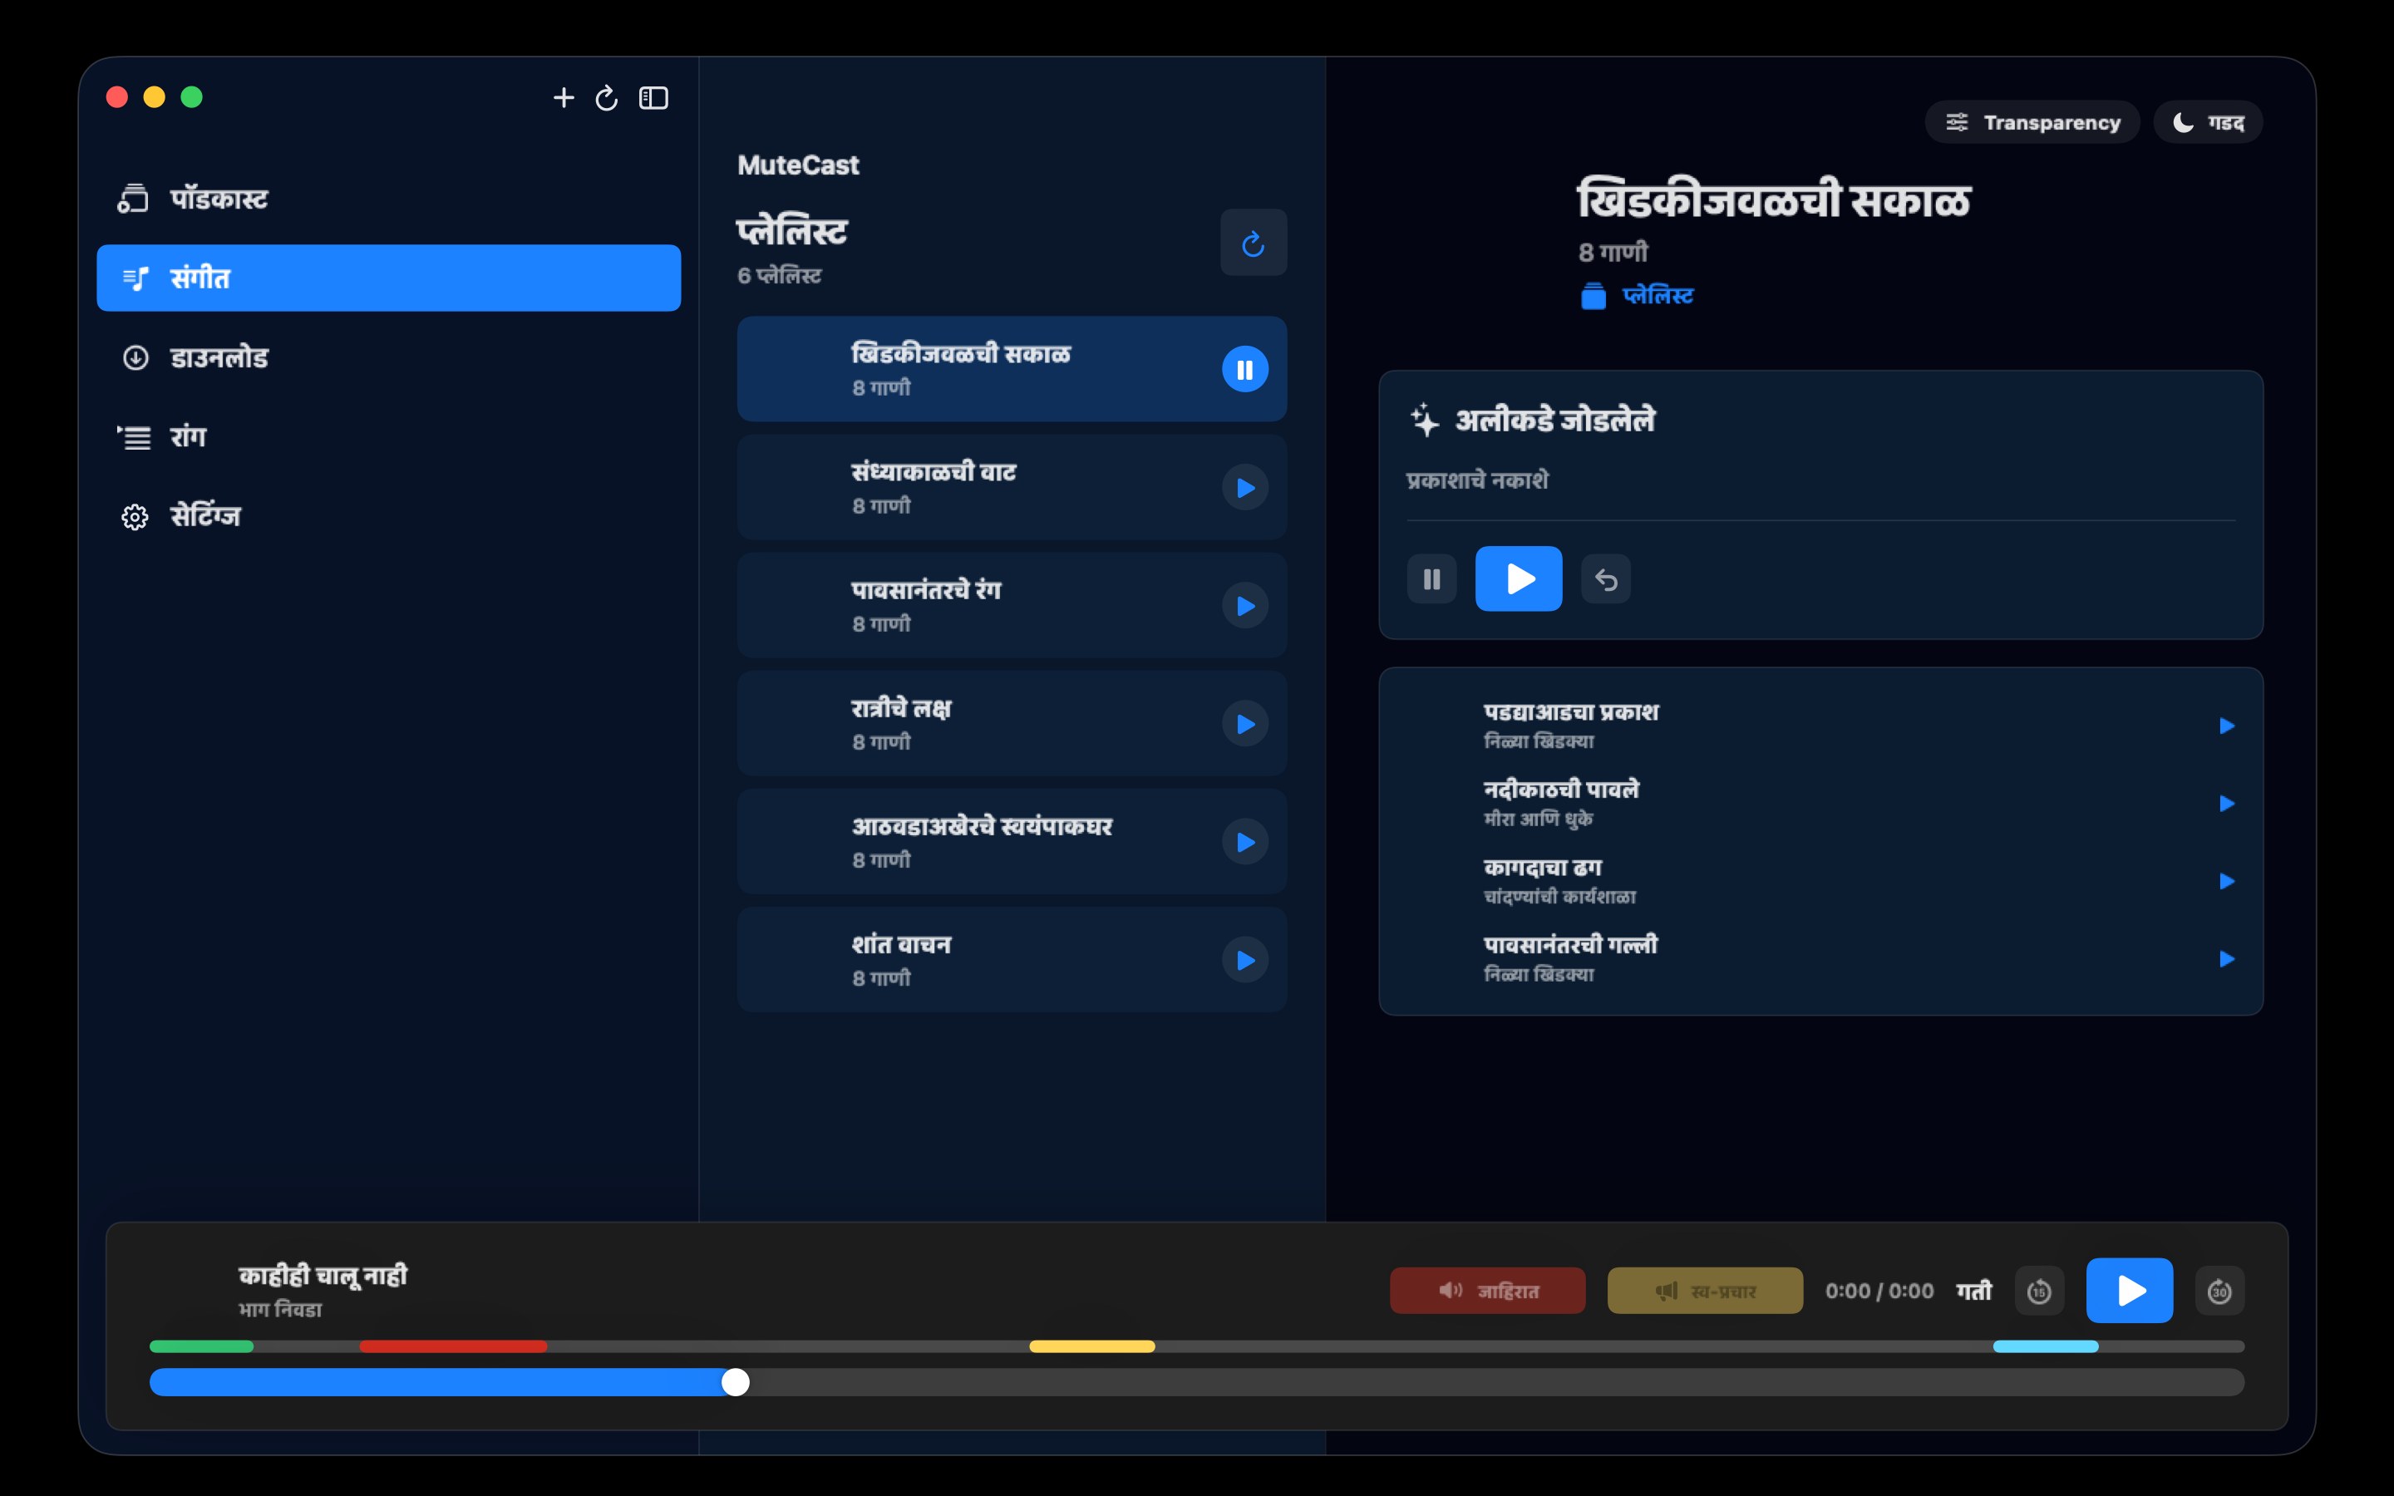Click the green segment marker on timeline
The height and width of the screenshot is (1496, 2394).
coord(201,1346)
